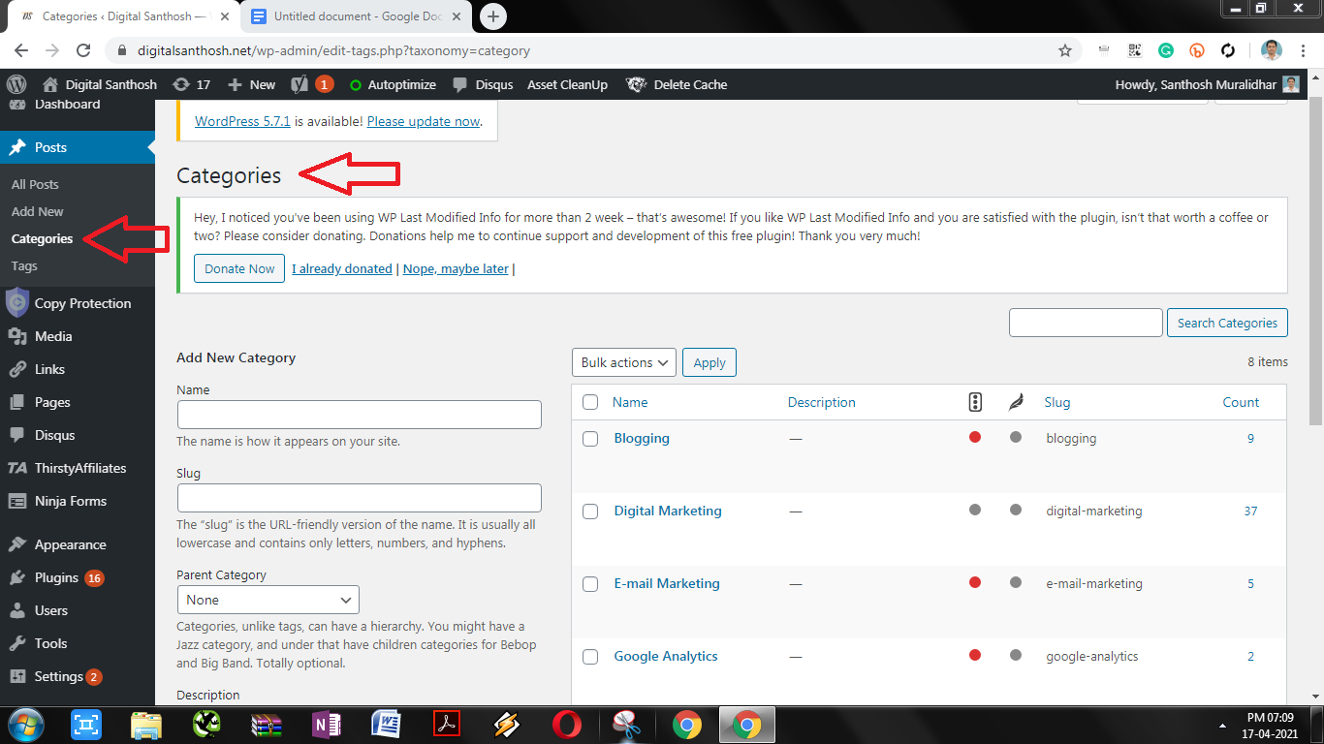Click the Yoast SEO icon in admin bar

point(300,84)
